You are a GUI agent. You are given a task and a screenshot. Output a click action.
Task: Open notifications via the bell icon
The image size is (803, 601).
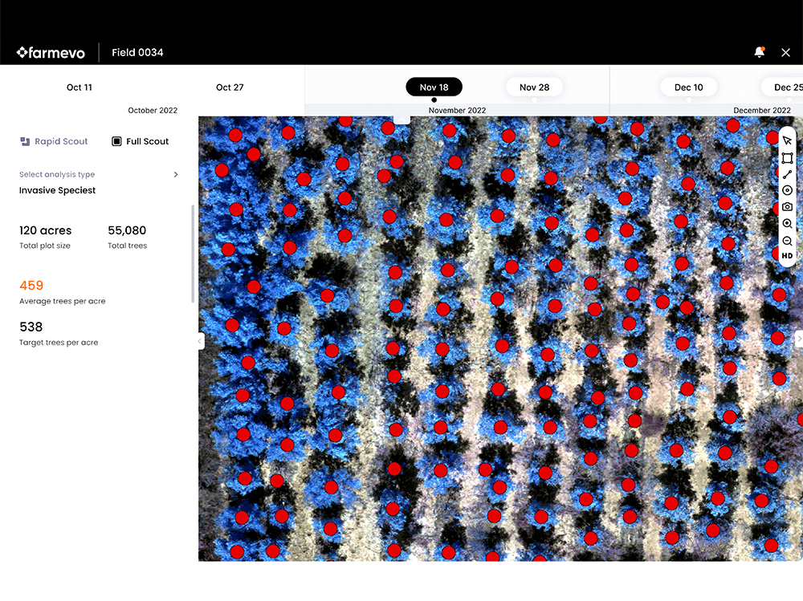click(759, 52)
